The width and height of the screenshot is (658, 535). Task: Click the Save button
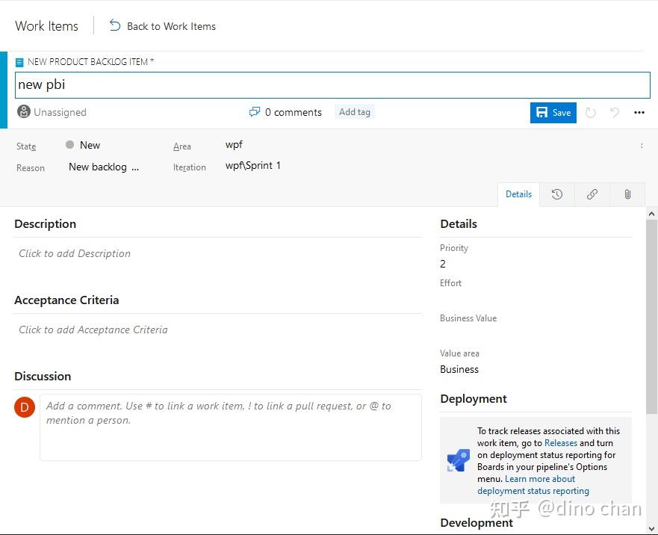pos(553,112)
